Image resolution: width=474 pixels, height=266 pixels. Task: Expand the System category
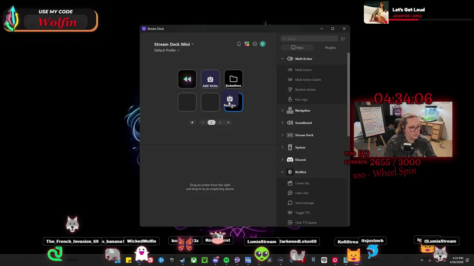[x=283, y=147]
